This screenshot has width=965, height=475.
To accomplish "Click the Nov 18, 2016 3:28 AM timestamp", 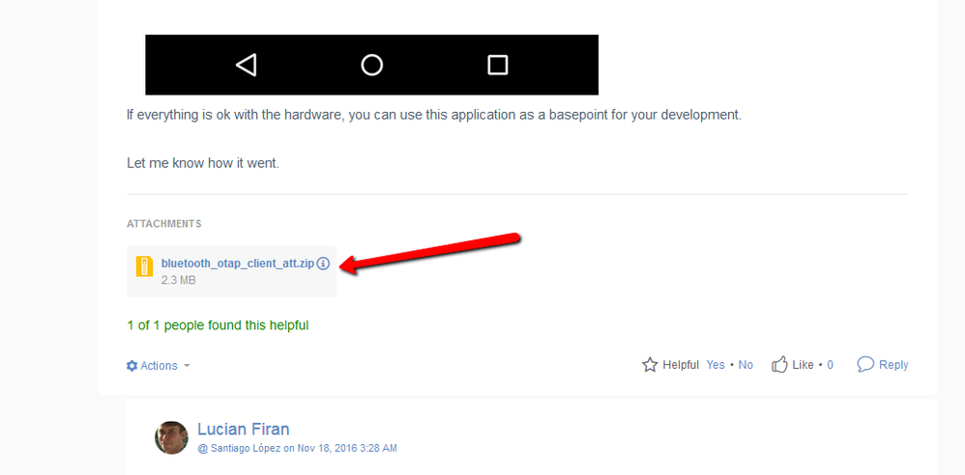I will tap(347, 449).
